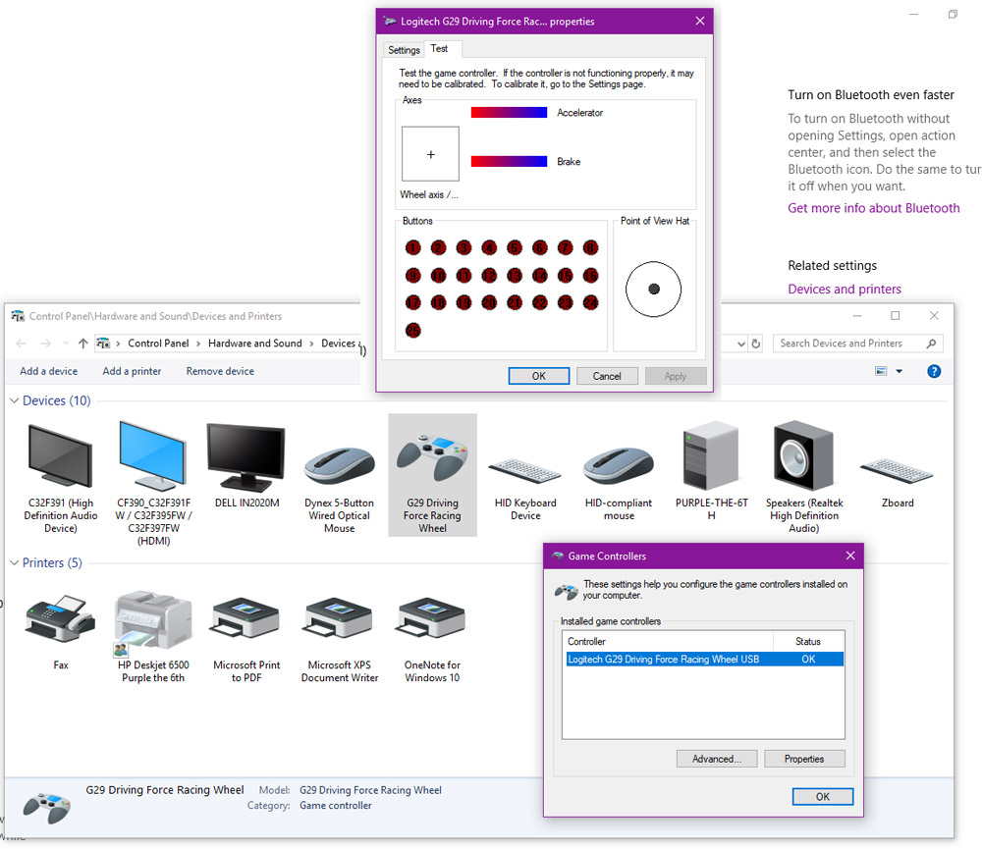Click OK in the Game Controllers dialog

[822, 796]
